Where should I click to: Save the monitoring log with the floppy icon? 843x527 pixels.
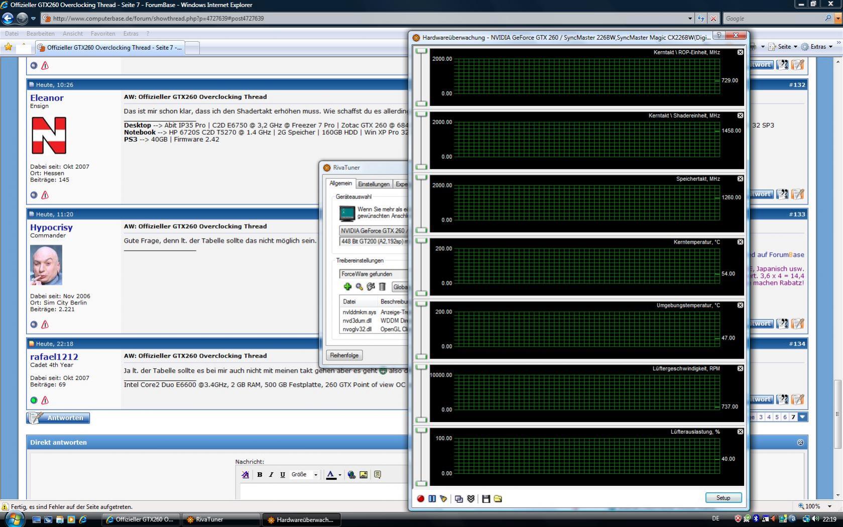pyautogui.click(x=486, y=498)
